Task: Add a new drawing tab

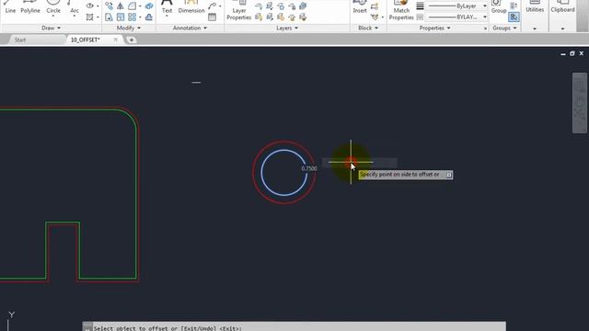Action: pos(132,40)
